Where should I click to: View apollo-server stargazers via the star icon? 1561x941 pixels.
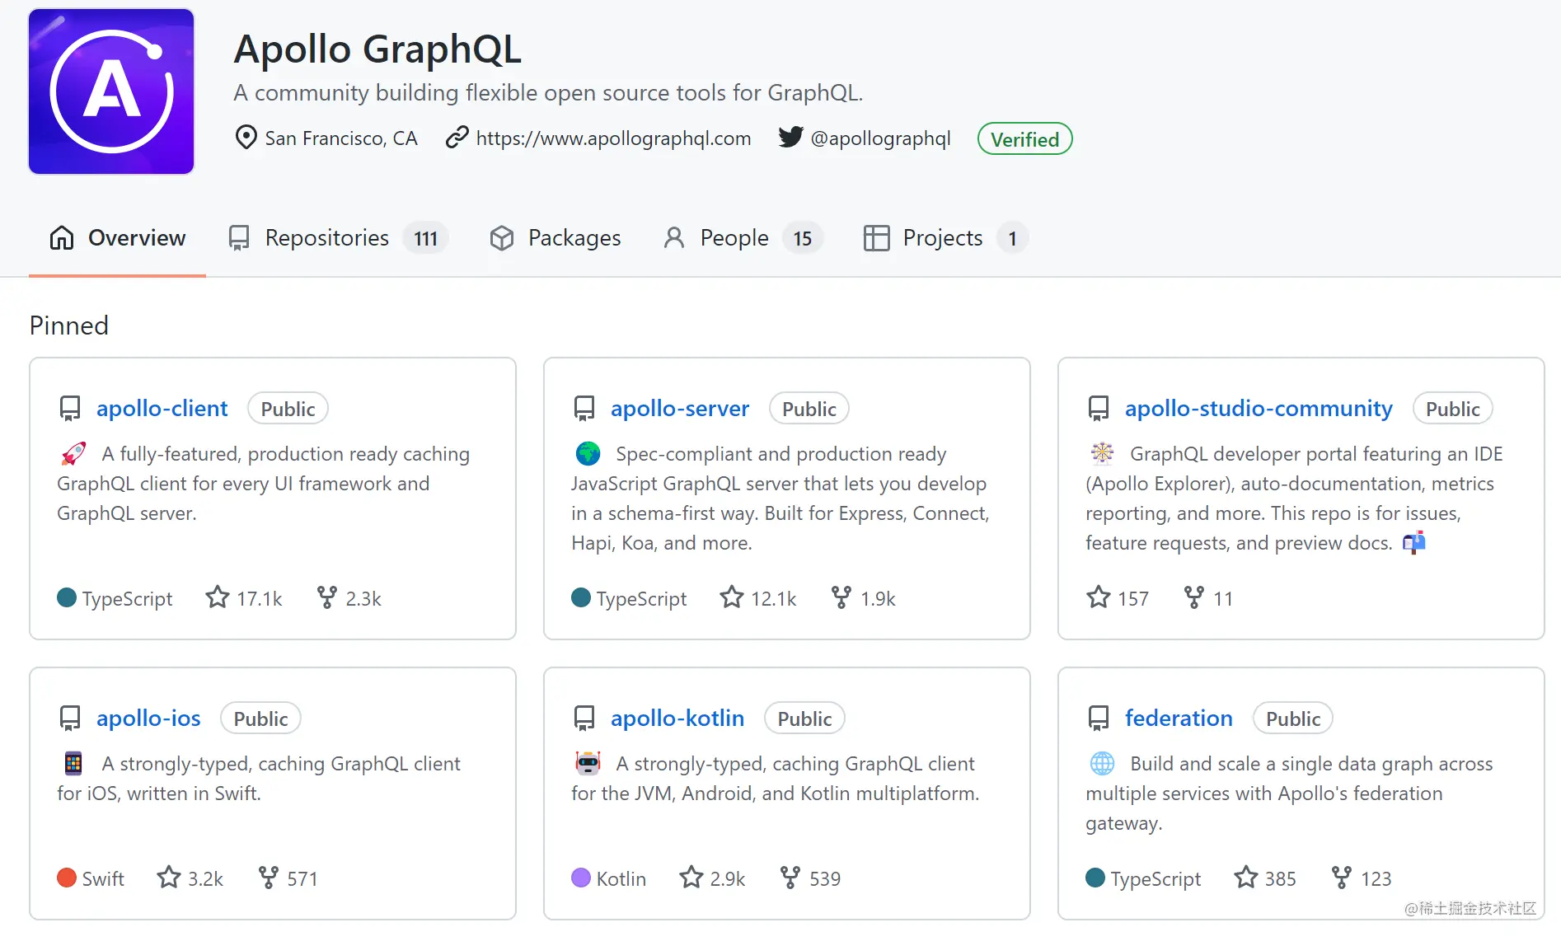[732, 597]
